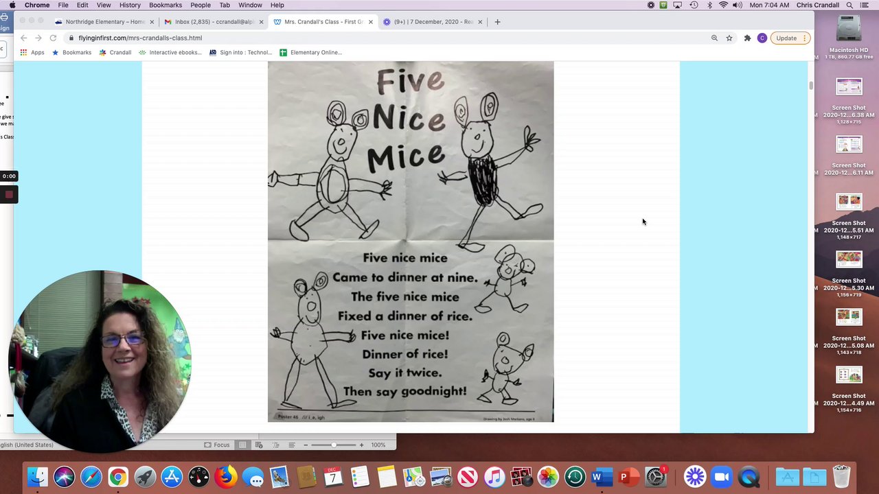Switch to Northridge Elementary tab
Viewport: 879px width, 494px height.
click(104, 22)
